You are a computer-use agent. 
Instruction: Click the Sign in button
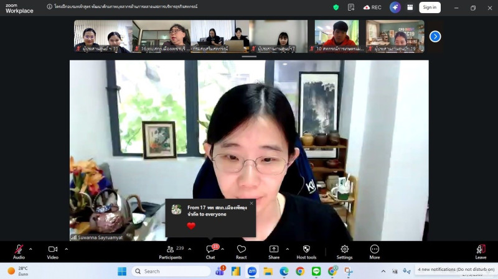coord(430,7)
